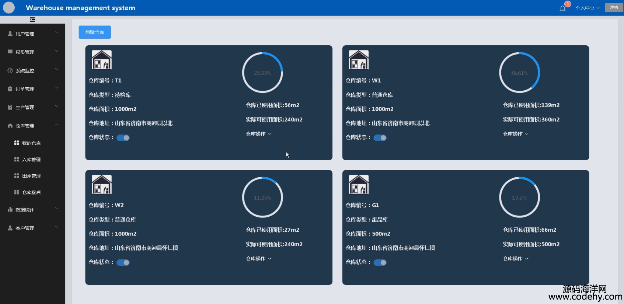The width and height of the screenshot is (624, 304).
Task: Click the 生产管理 checklist icon
Action: coord(10,107)
